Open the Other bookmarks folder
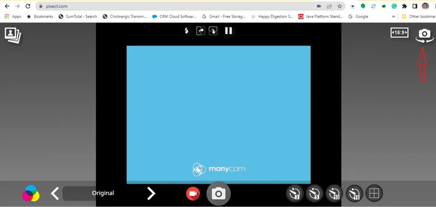 click(x=418, y=16)
